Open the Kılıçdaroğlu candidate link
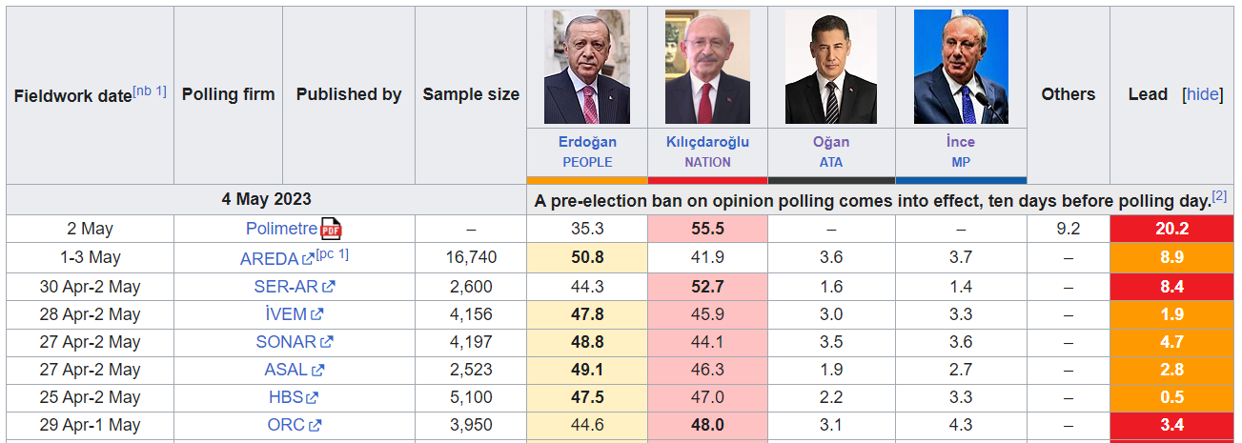This screenshot has height=443, width=1242. (707, 142)
